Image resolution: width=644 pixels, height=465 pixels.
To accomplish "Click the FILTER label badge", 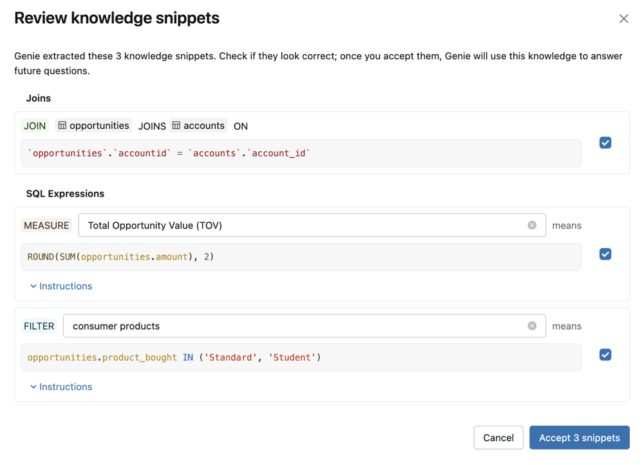I will 39,326.
